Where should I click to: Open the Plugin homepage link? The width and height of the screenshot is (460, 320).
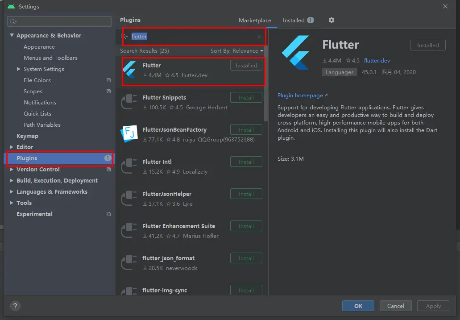coord(303,96)
